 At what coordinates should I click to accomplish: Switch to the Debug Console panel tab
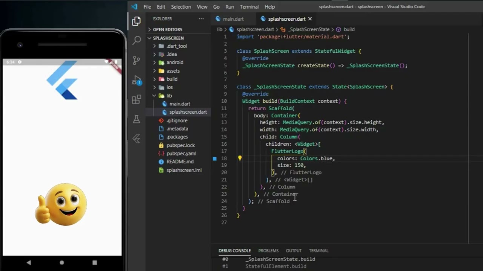point(234,251)
